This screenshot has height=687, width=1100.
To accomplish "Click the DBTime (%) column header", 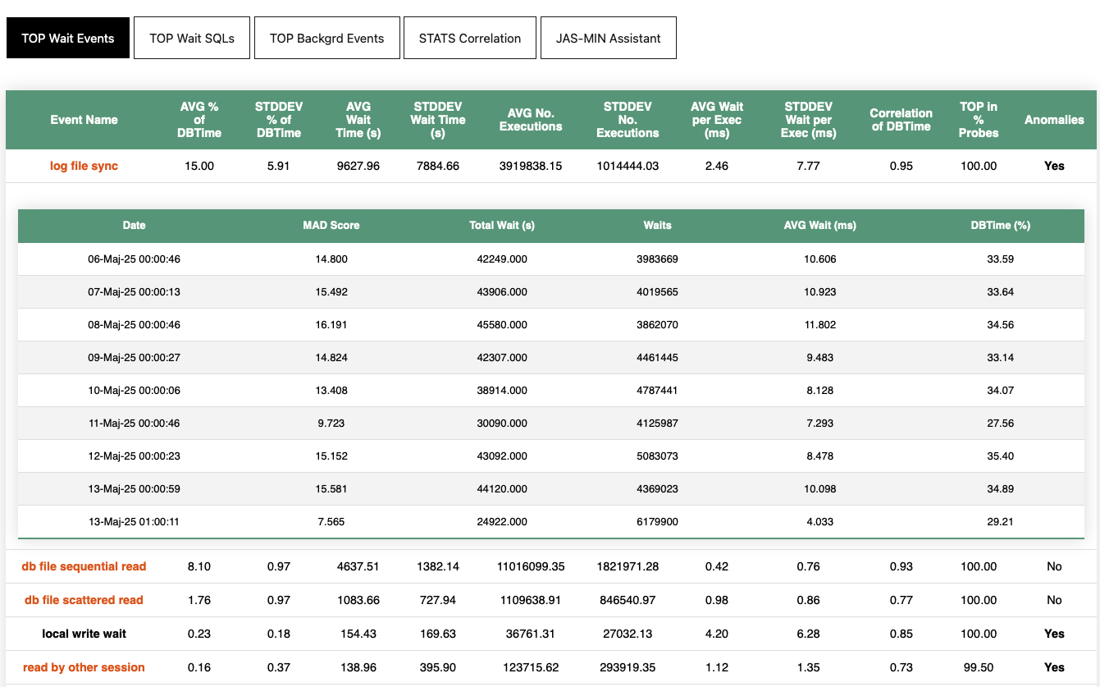I will pos(1001,225).
